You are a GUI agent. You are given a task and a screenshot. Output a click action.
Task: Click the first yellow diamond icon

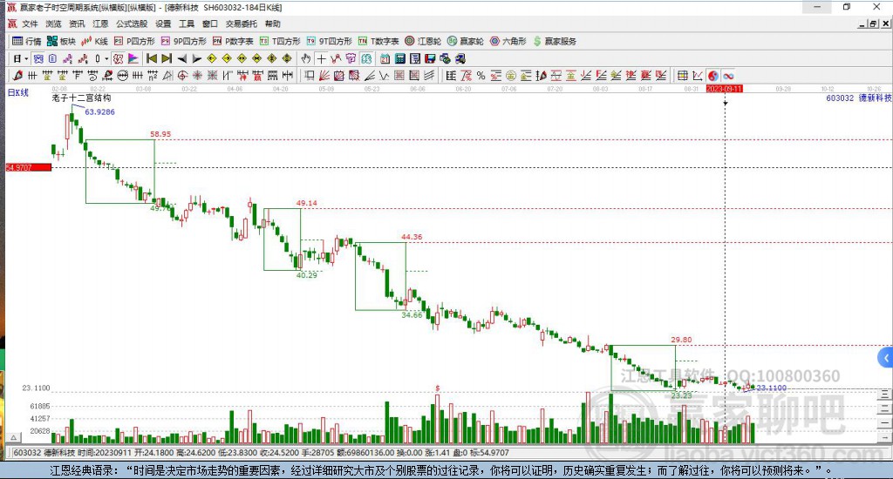point(212,58)
